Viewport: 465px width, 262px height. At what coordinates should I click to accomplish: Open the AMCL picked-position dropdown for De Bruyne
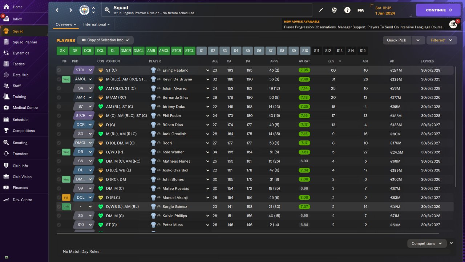[84, 79]
